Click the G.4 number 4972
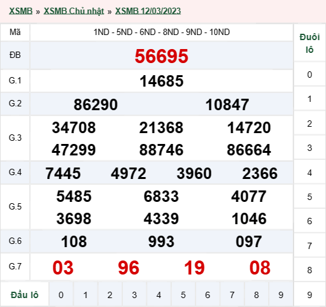Screen dimensions: 326x307 [x=129, y=173]
